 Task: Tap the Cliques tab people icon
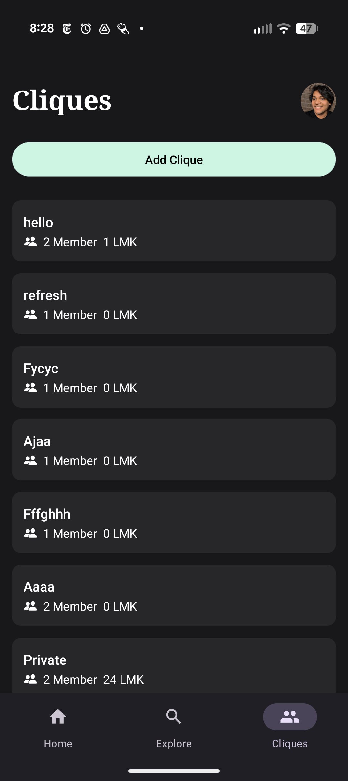[x=290, y=717]
